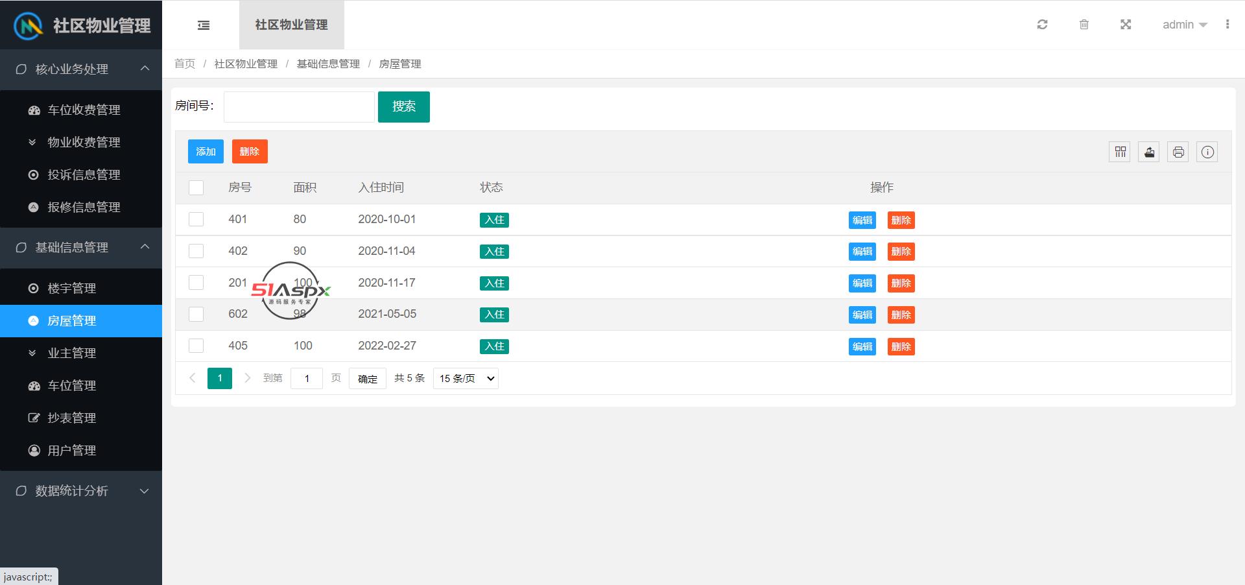This screenshot has width=1245, height=585.
Task: Open the 15 条/页 page size dropdown
Action: (x=466, y=378)
